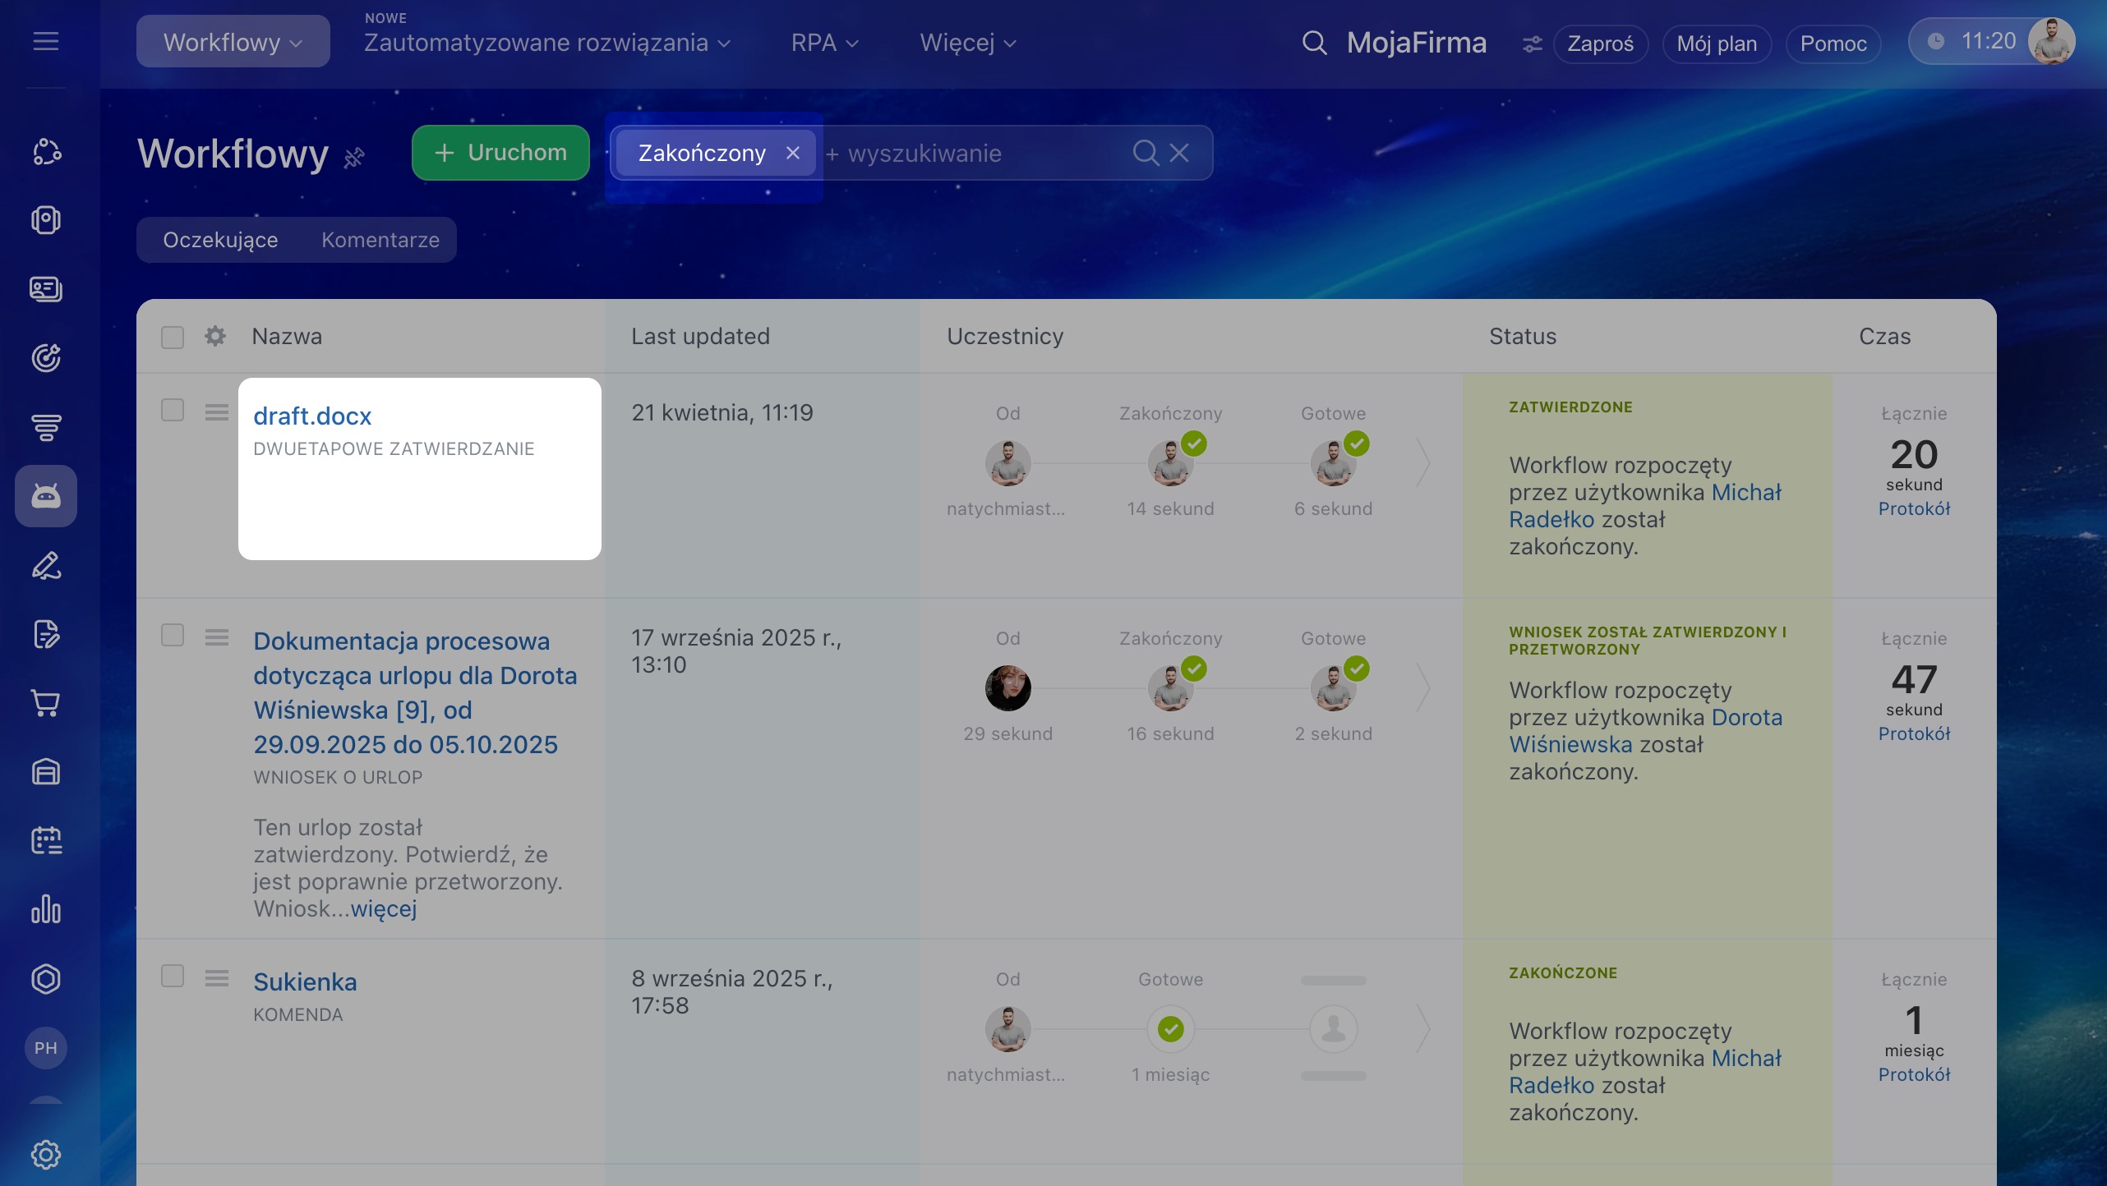Select the Sukienka row checkbox

(173, 976)
